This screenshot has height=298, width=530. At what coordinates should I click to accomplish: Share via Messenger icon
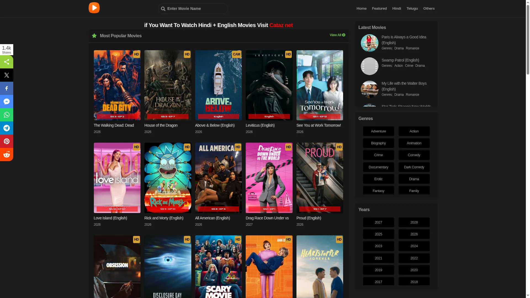7,102
